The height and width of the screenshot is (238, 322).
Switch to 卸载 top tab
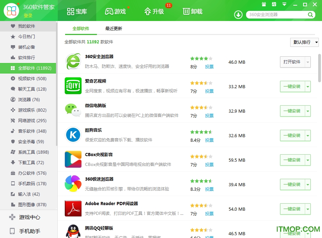tap(192, 11)
